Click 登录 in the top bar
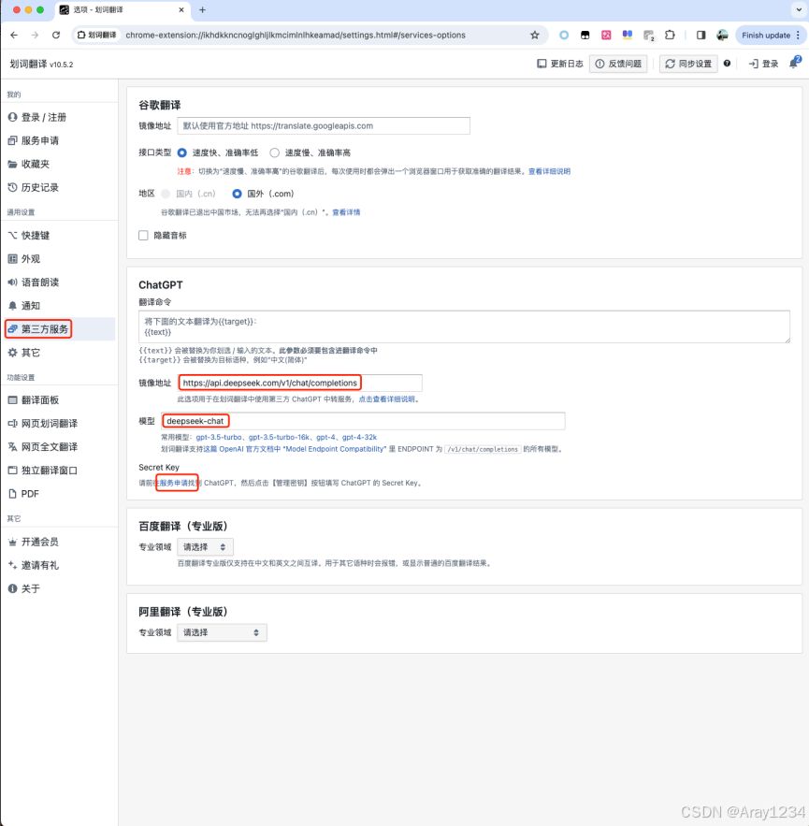Screen dimensions: 809x826 (764, 64)
